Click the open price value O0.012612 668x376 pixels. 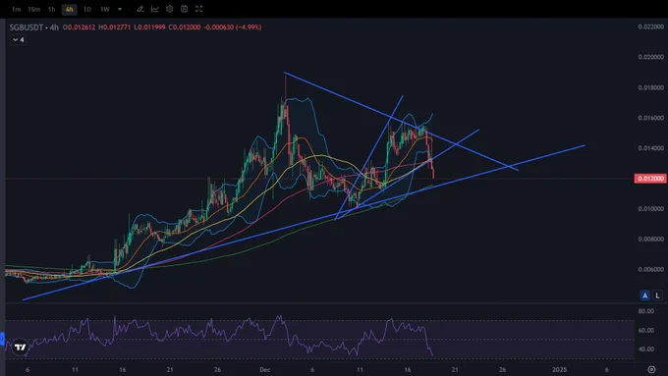(80, 27)
